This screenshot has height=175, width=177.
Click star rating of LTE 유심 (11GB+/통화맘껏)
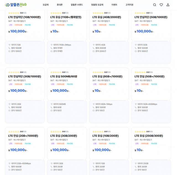[x=56, y=13]
